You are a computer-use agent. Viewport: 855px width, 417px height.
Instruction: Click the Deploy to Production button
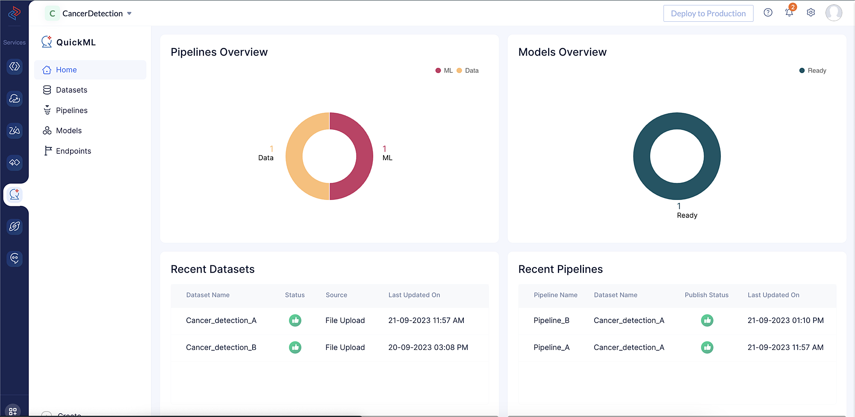pos(708,14)
